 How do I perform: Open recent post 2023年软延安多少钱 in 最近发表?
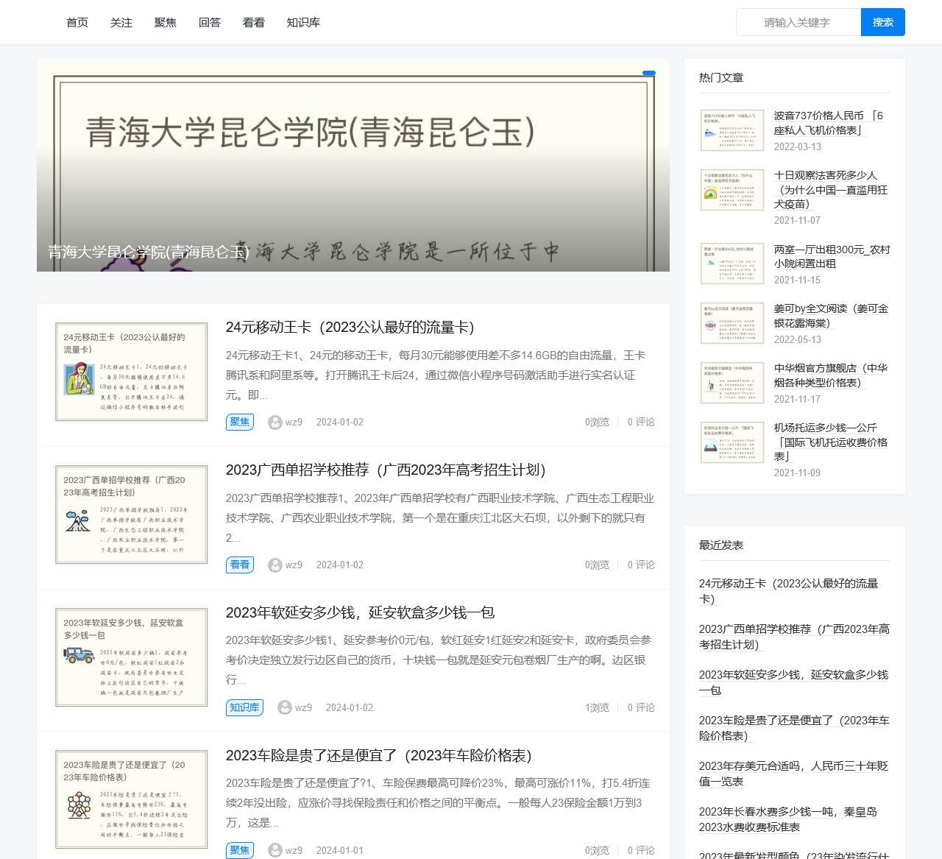793,682
